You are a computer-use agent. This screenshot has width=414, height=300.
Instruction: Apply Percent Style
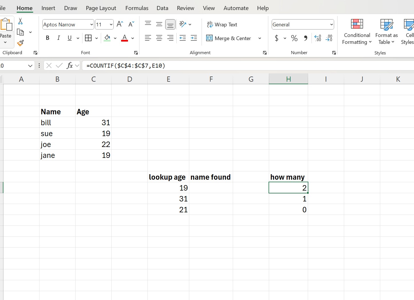(x=294, y=38)
